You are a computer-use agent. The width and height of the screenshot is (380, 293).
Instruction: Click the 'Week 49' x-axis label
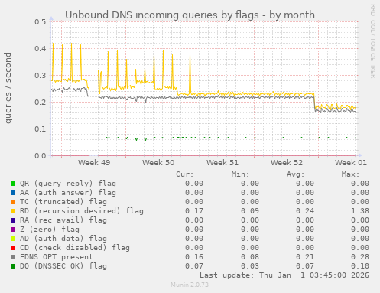click(x=94, y=163)
